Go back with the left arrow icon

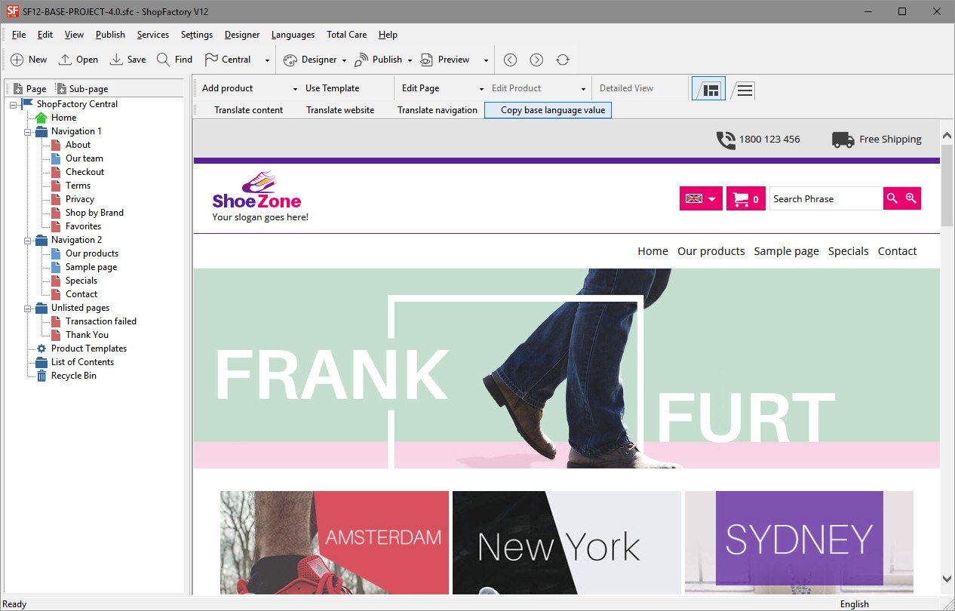[511, 60]
